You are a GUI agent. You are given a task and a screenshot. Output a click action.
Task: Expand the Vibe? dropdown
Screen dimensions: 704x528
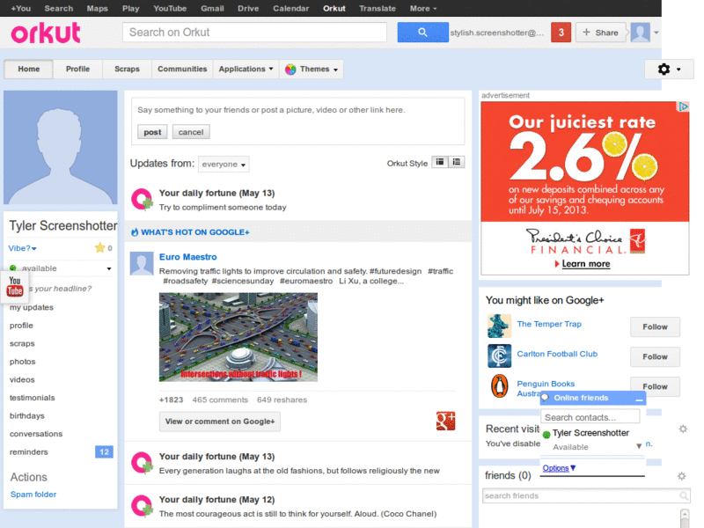22,248
